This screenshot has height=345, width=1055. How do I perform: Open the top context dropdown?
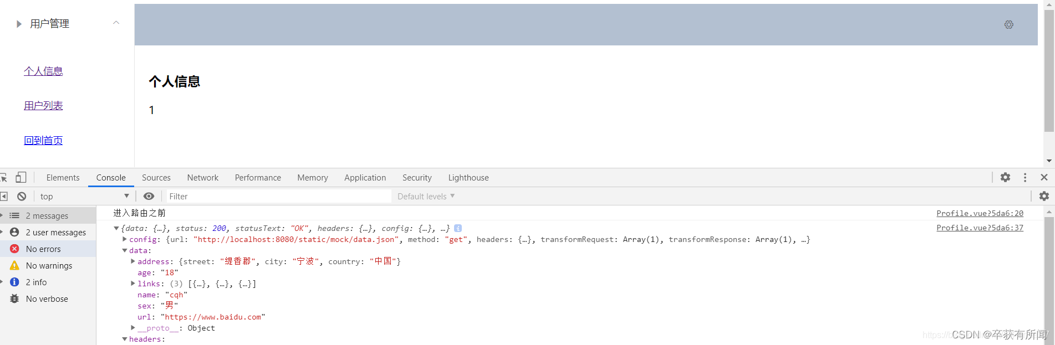click(84, 196)
